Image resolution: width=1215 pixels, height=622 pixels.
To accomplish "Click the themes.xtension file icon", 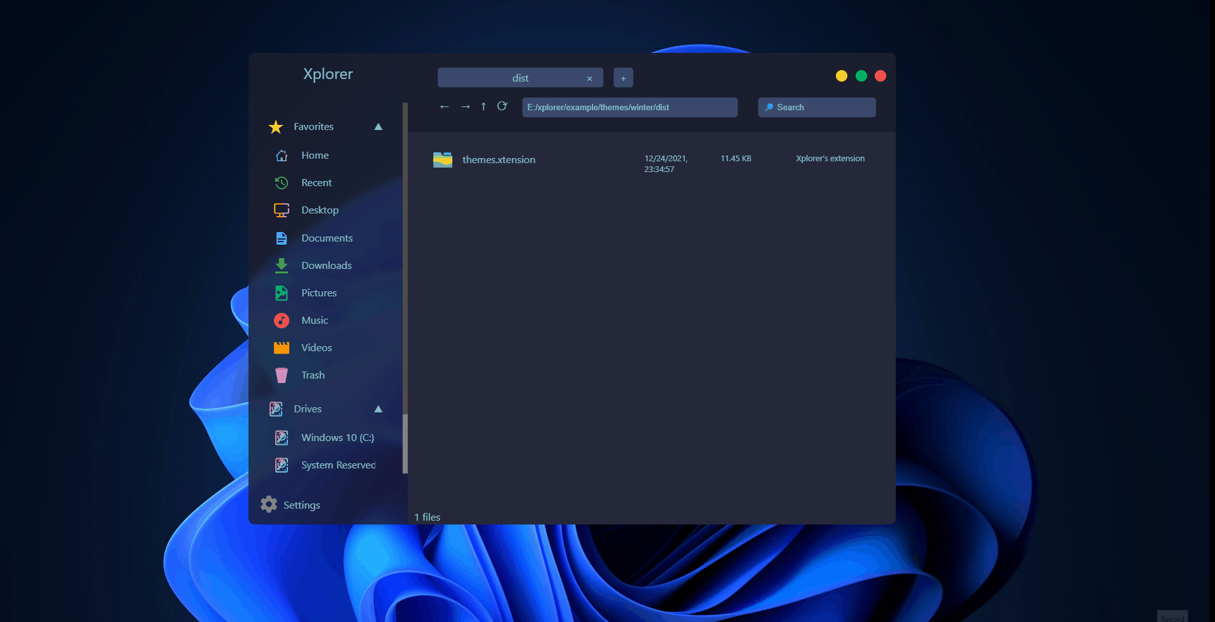I will [x=443, y=159].
